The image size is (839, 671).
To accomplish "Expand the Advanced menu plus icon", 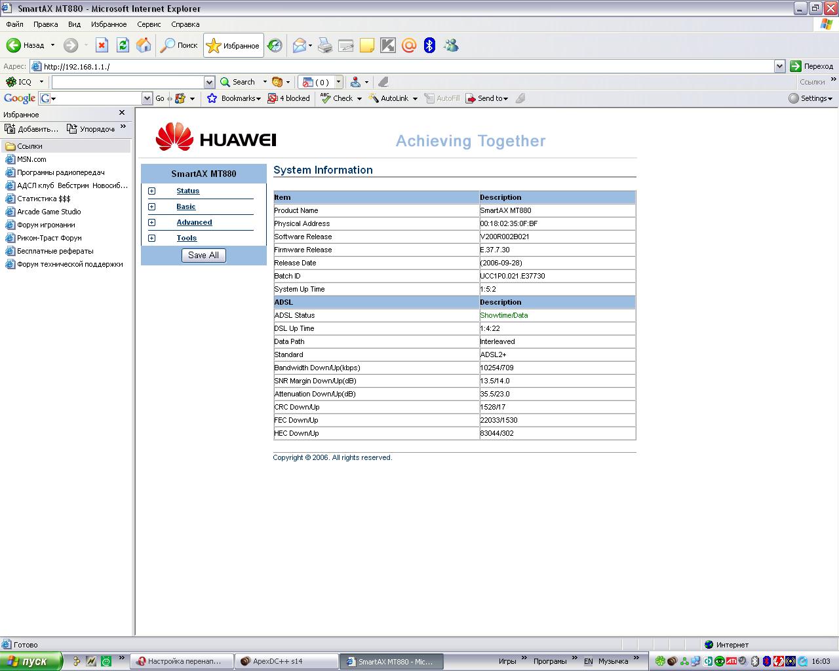I will [x=151, y=222].
